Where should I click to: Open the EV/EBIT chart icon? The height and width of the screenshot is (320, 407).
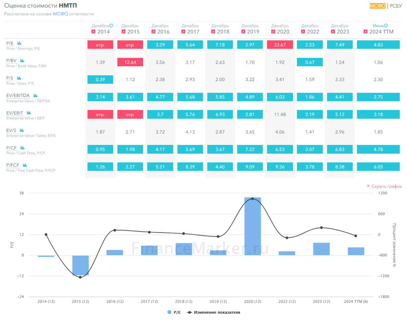tap(29, 113)
